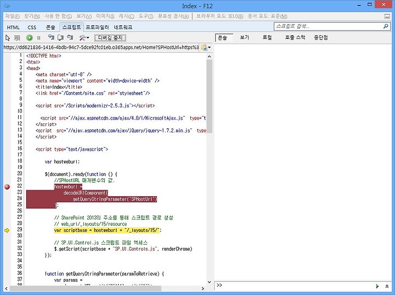395x295 pixels.
Task: Click the yellow current-line arrow at line 29
Action: pyautogui.click(x=7, y=230)
